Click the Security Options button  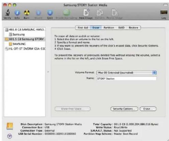pos(124,109)
